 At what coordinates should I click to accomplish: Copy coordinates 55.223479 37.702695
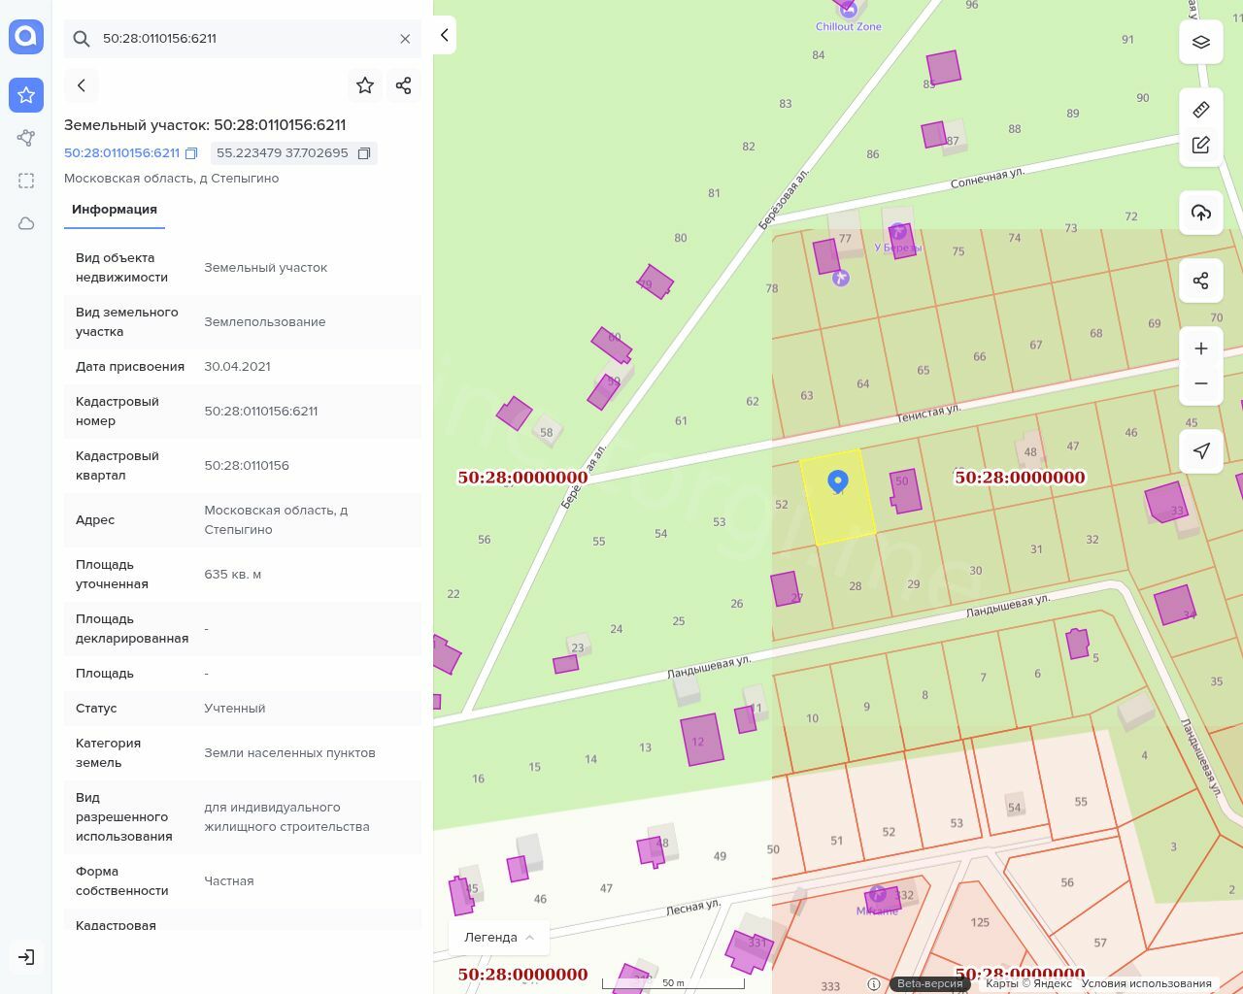(x=364, y=153)
